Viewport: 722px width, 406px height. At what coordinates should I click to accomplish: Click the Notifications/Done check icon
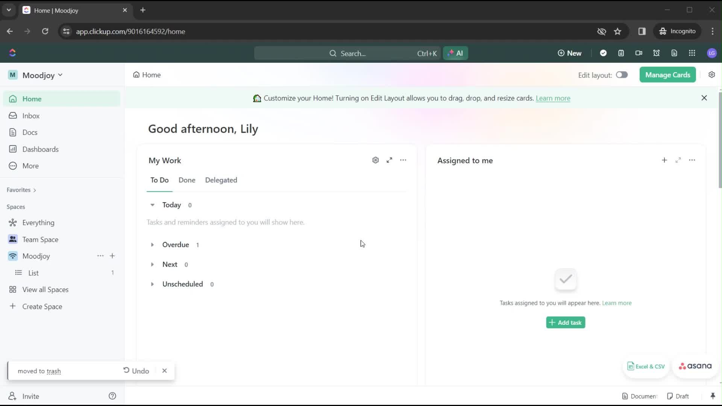tap(604, 53)
